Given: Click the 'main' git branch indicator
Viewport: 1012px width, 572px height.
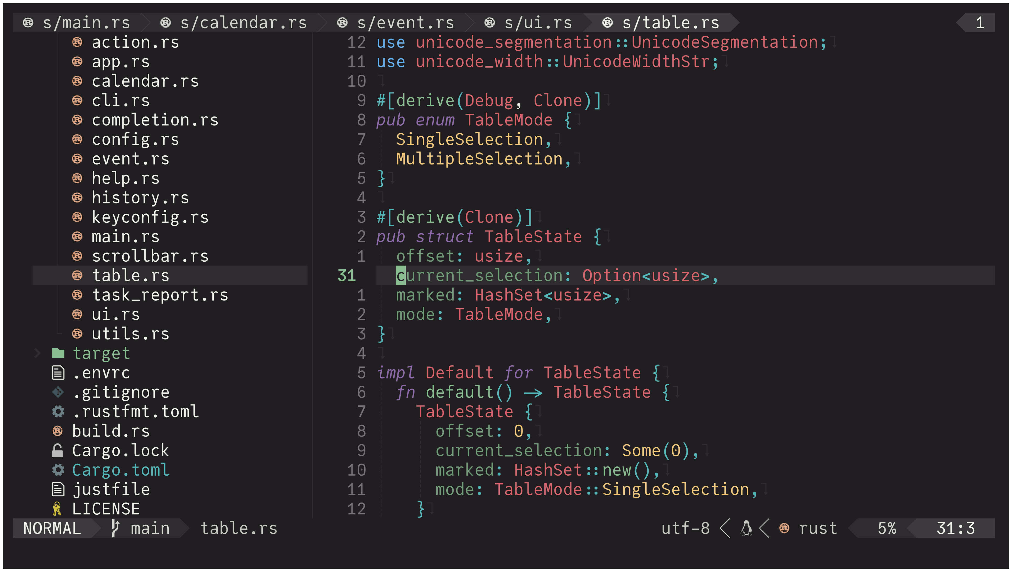Looking at the screenshot, I should click(149, 528).
